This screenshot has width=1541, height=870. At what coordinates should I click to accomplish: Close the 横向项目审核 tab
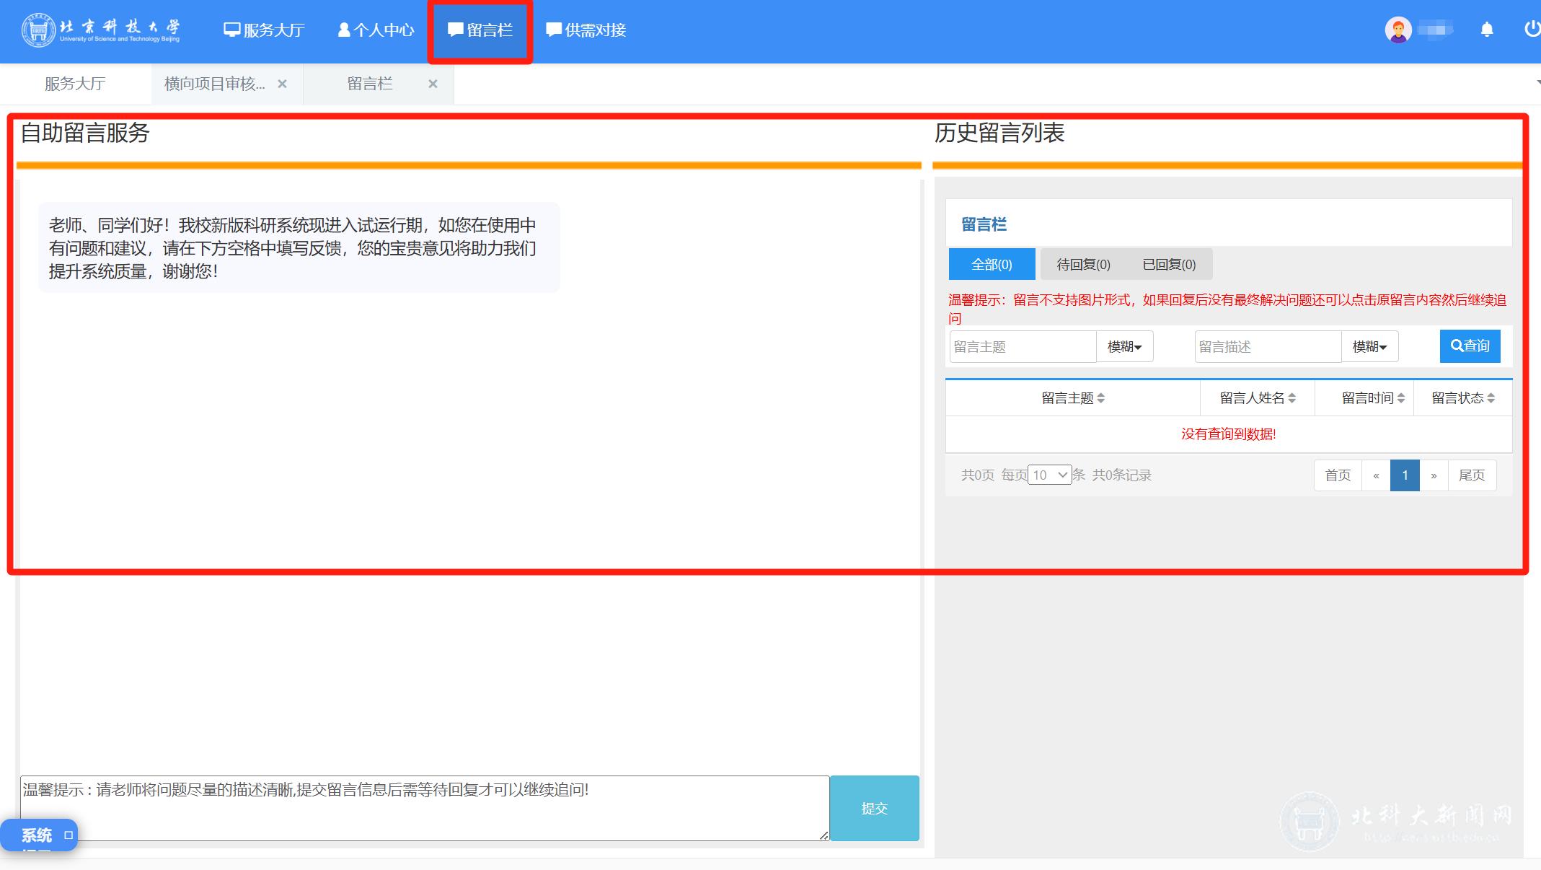pyautogui.click(x=282, y=84)
